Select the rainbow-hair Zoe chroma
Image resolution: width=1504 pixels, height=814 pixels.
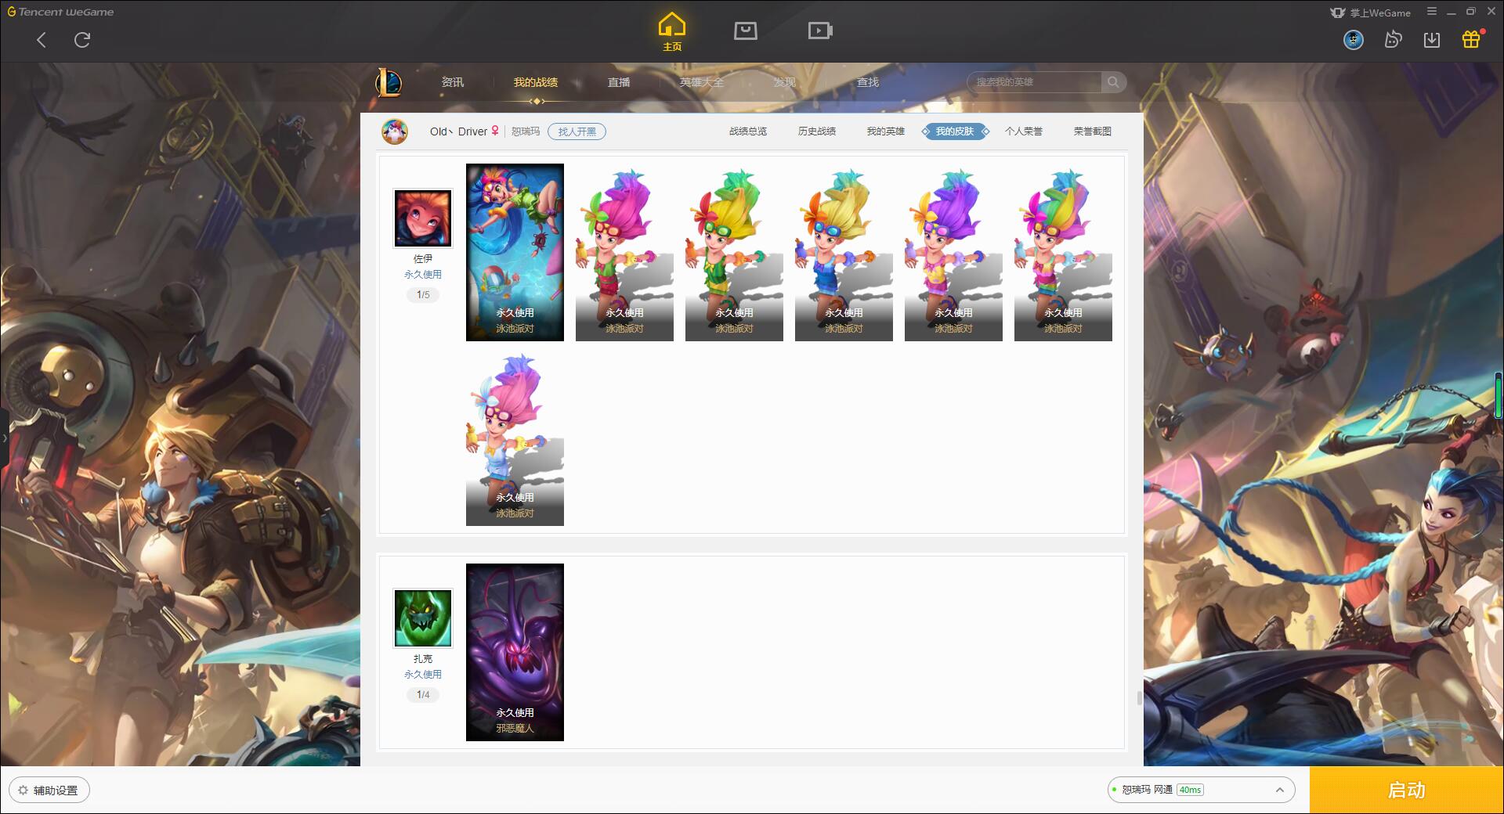coord(1063,252)
